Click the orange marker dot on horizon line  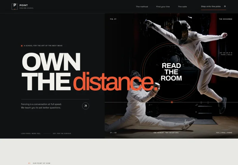[172, 102]
